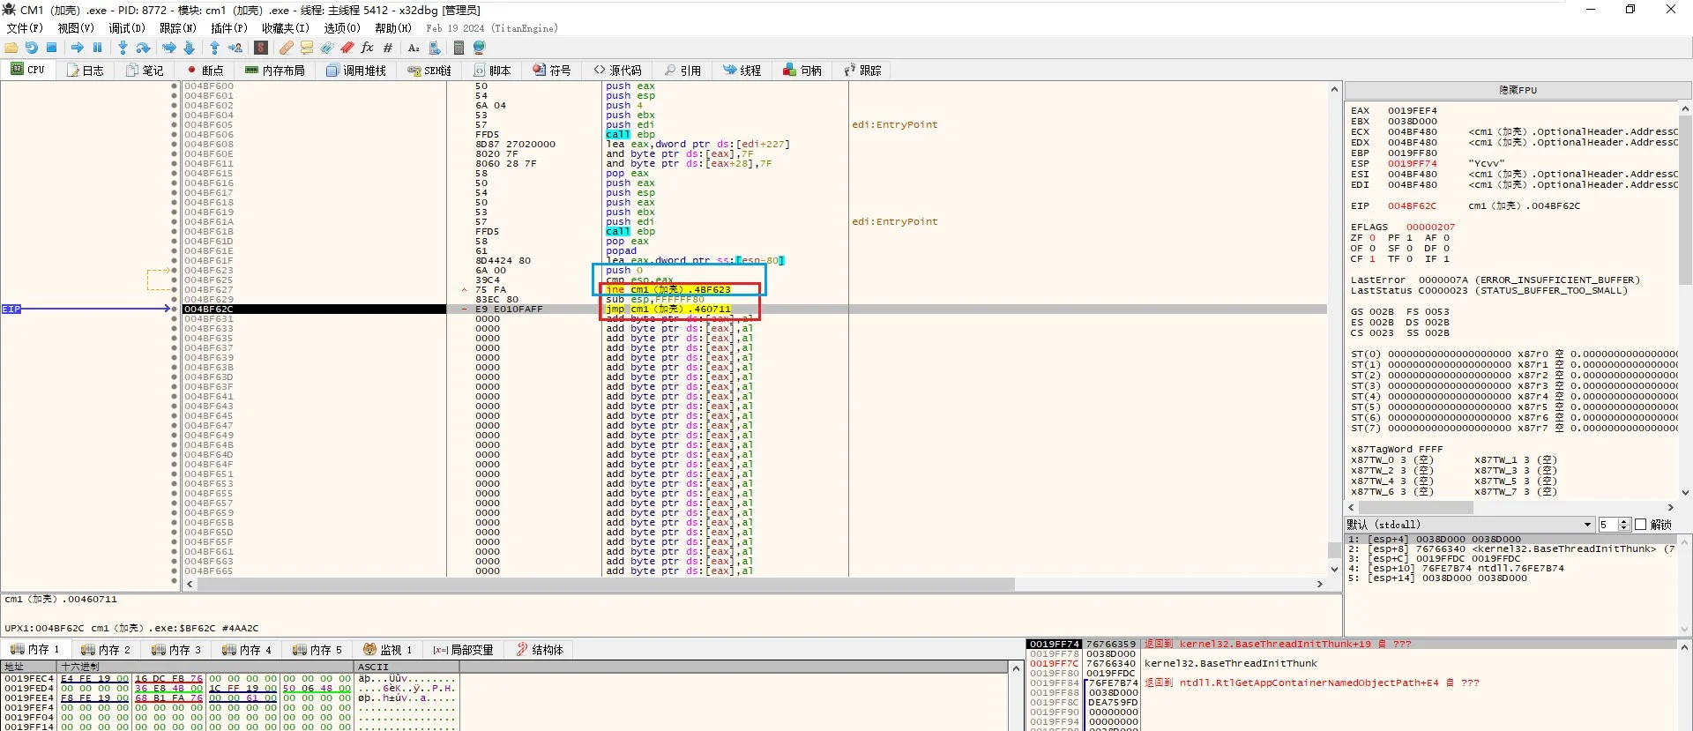Open the Functions fx icon
Screen dimensions: 1693x731
coord(368,48)
